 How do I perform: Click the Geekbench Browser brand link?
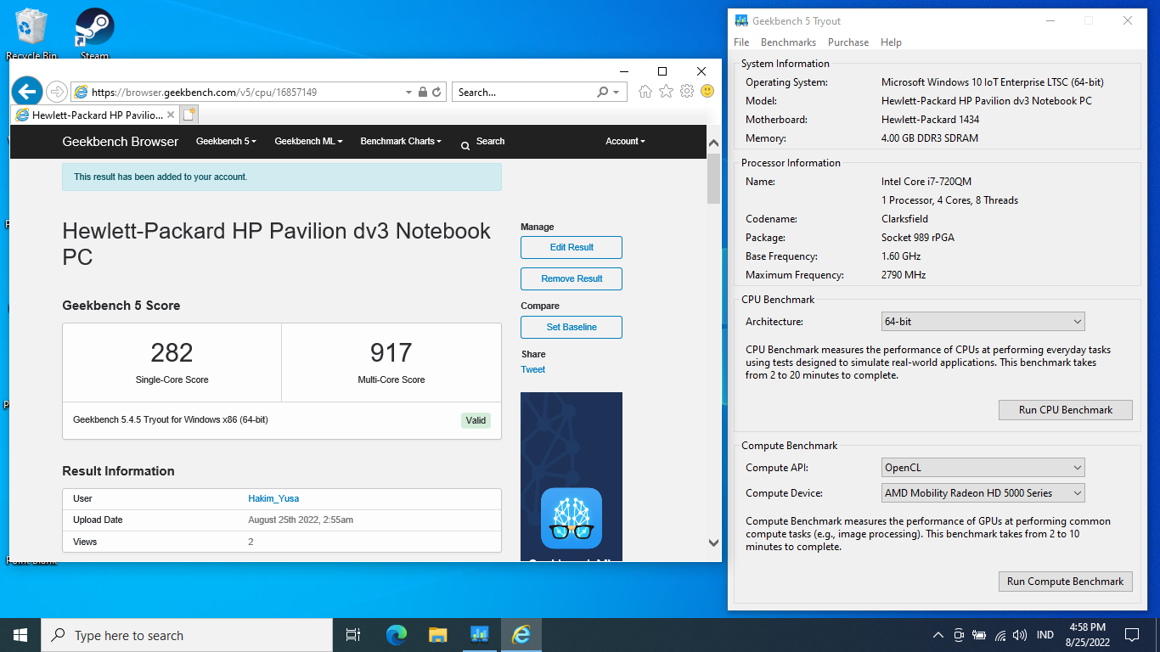pyautogui.click(x=121, y=142)
